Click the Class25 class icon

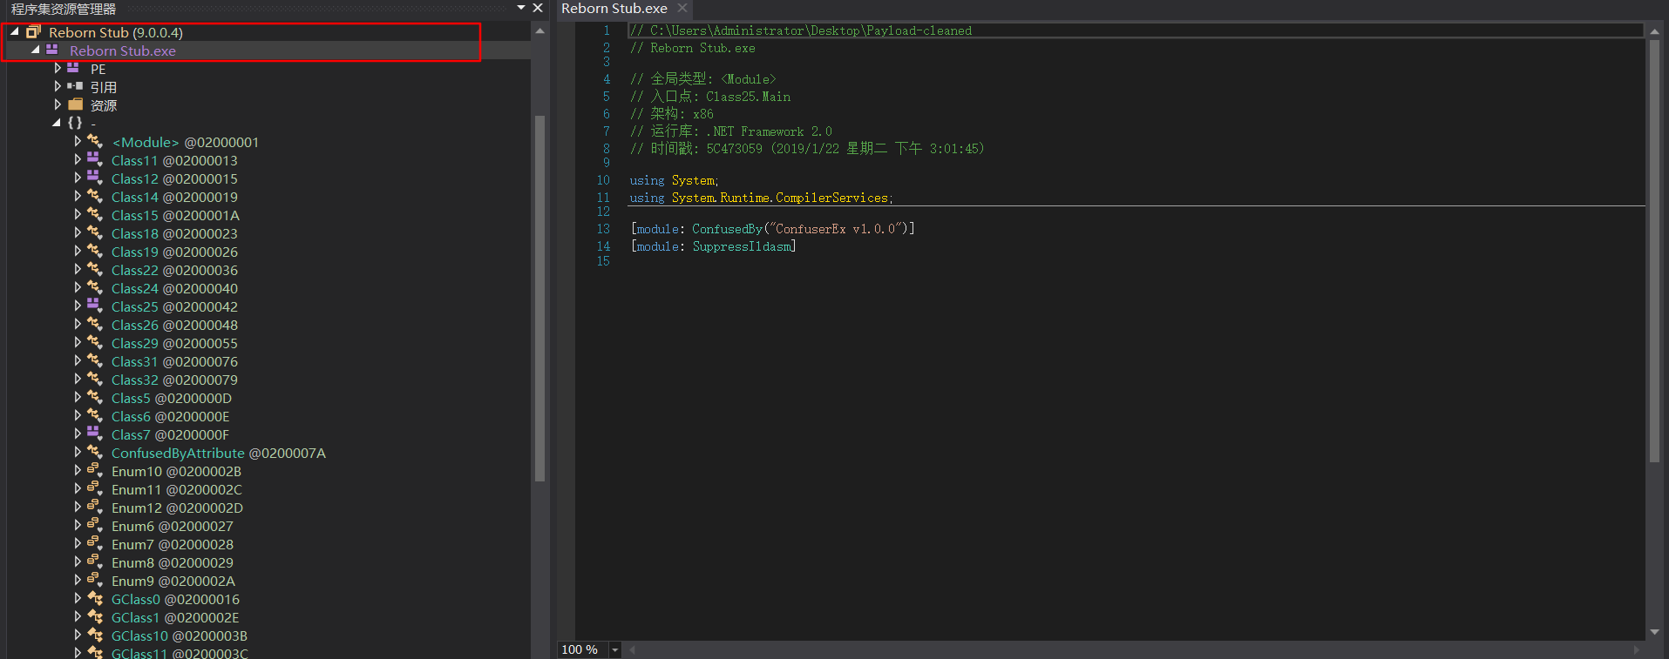(94, 306)
